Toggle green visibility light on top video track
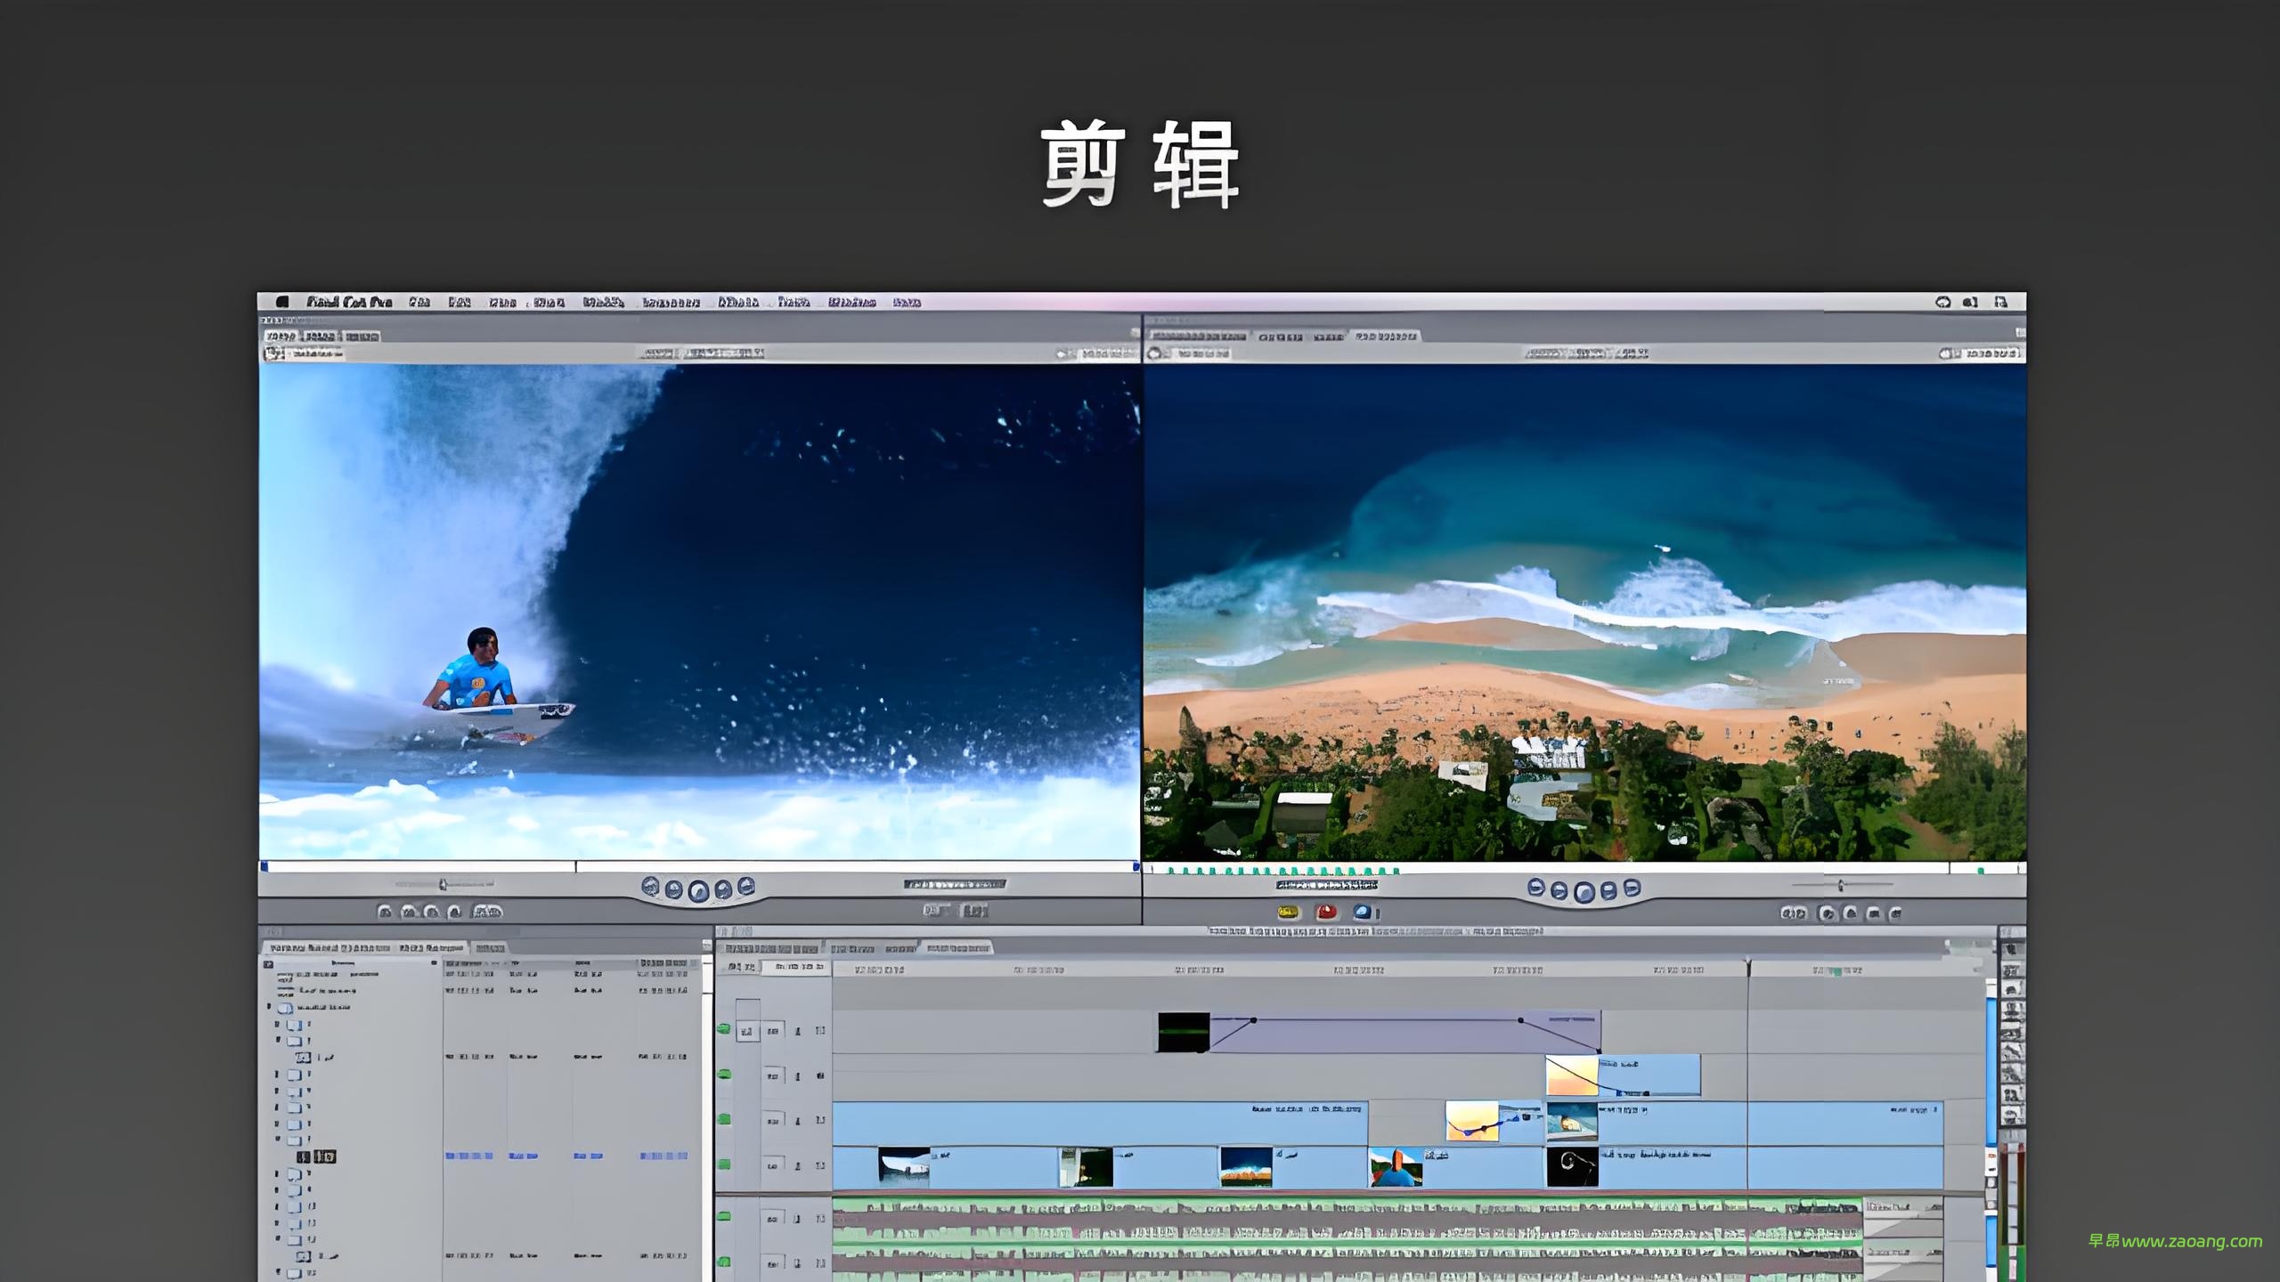This screenshot has width=2280, height=1282. click(724, 1030)
